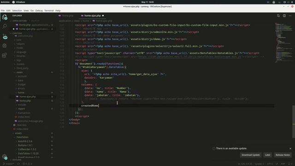The image size is (295, 166).
Task: Expand the DataTables-1.10.20 folder
Action: click(x=28, y=154)
